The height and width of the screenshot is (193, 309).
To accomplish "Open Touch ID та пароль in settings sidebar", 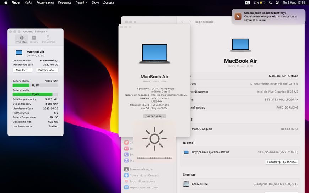I will pos(142,181).
